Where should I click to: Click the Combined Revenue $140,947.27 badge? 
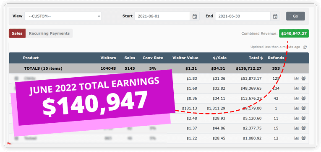click(x=294, y=34)
